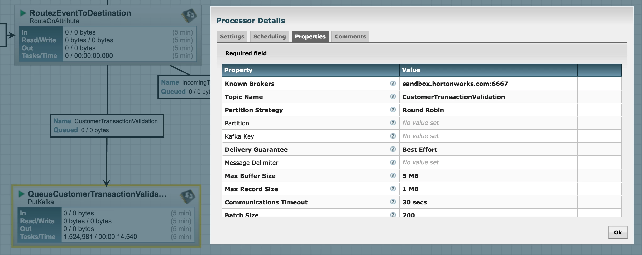Click No value set for Message Delimiter
The width and height of the screenshot is (642, 255).
pyautogui.click(x=420, y=162)
